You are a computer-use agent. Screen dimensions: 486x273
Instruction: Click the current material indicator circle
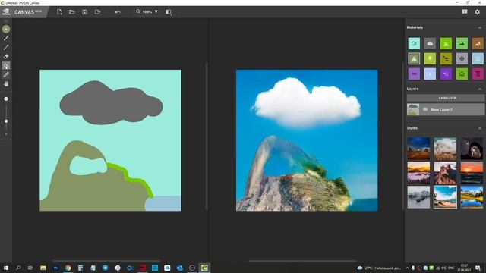pos(6,29)
